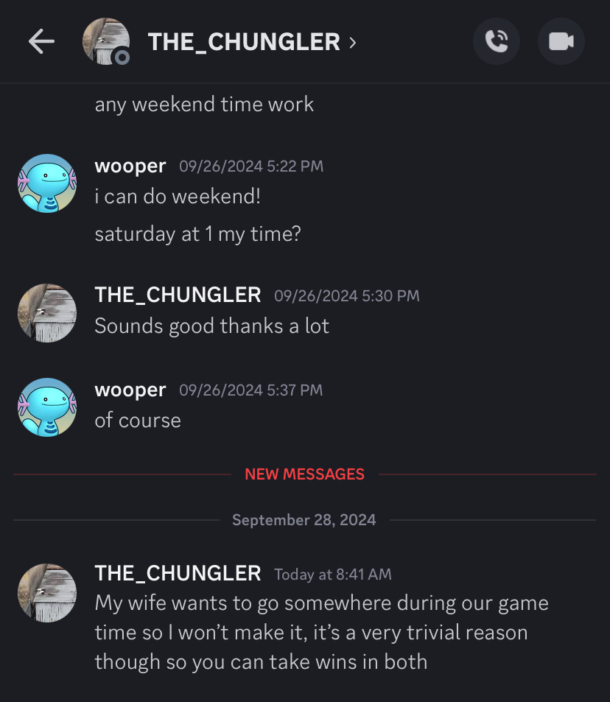Expand the chevron beside THE_CHUNGLER title
Viewport: 610px width, 702px height.
point(353,43)
